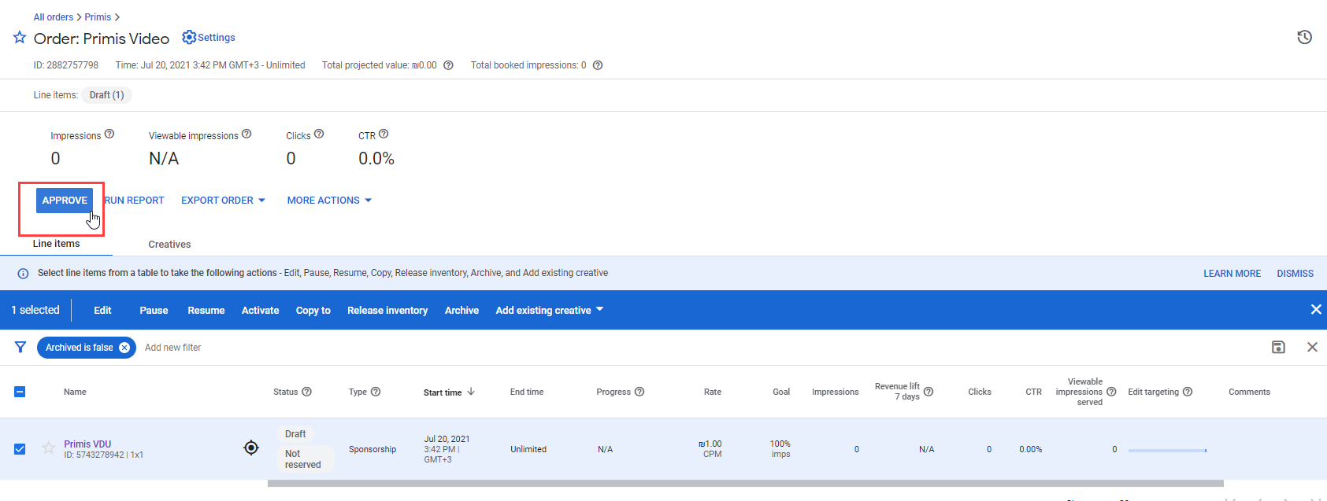Show help for Total booked impressions
The height and width of the screenshot is (501, 1327).
coord(598,65)
